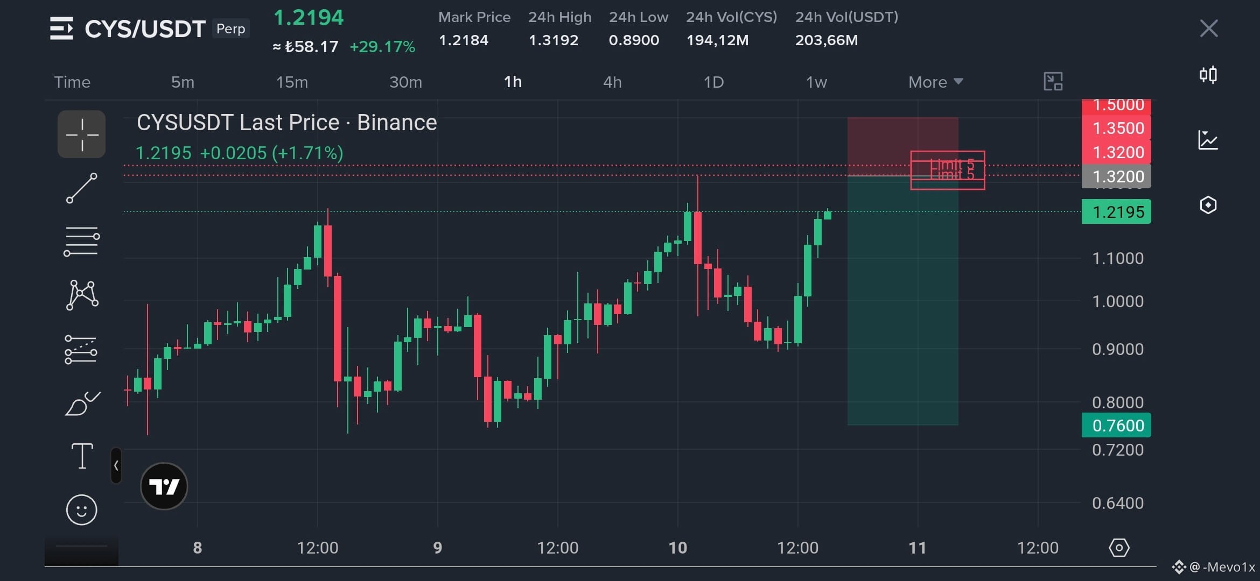
Task: Switch to the 1w timeframe
Action: click(x=816, y=82)
